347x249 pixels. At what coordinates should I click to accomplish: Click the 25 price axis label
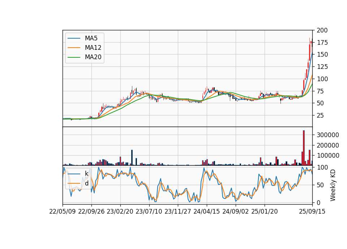click(x=321, y=115)
